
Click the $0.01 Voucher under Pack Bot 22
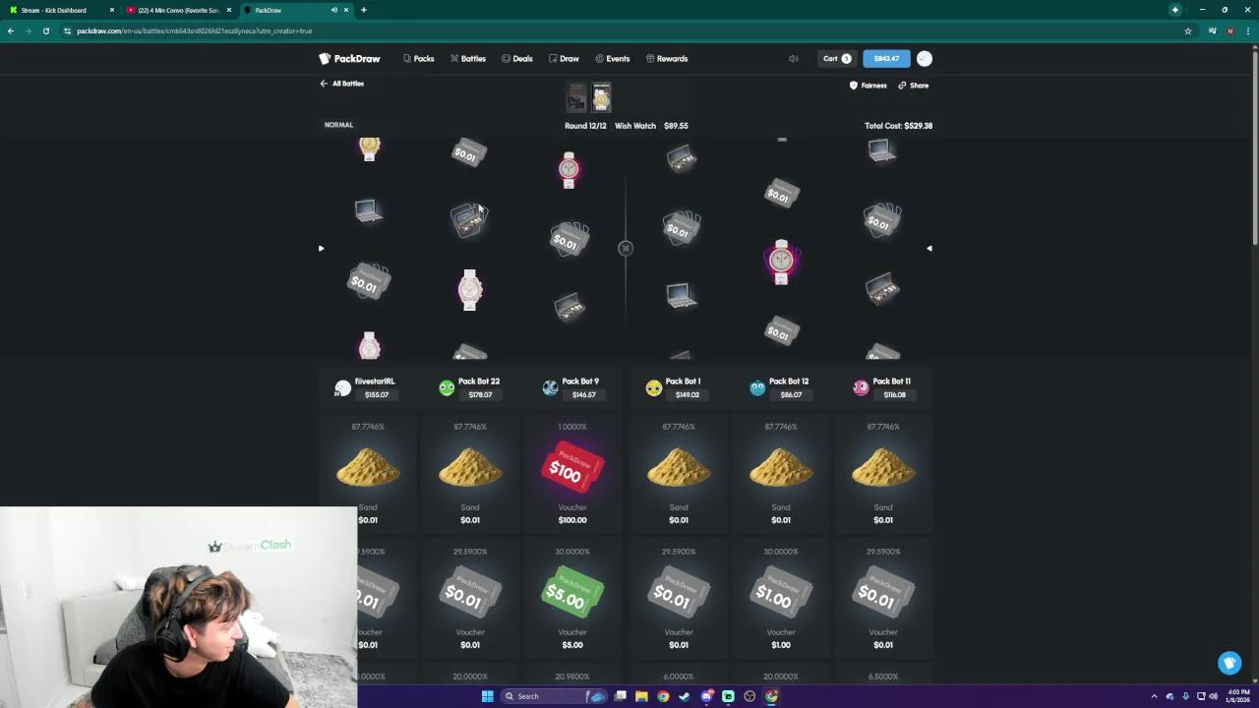coord(470,594)
